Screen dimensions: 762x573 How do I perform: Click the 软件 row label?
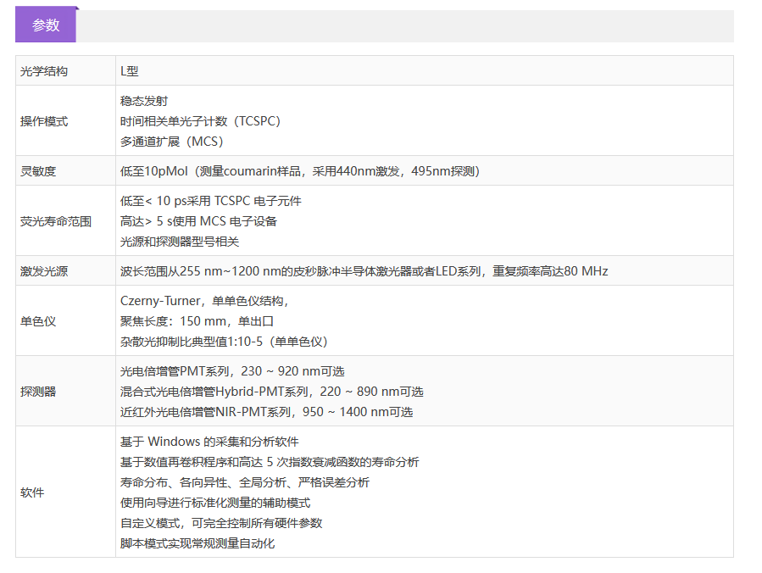pyautogui.click(x=32, y=492)
